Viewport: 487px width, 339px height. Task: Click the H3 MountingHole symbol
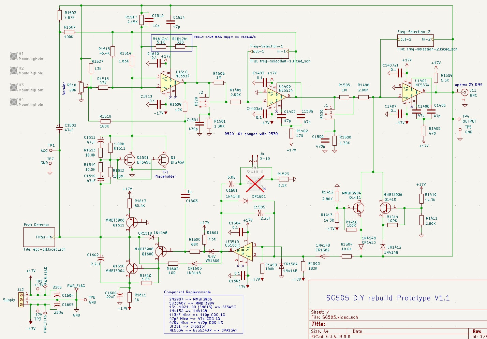pyautogui.click(x=14, y=87)
